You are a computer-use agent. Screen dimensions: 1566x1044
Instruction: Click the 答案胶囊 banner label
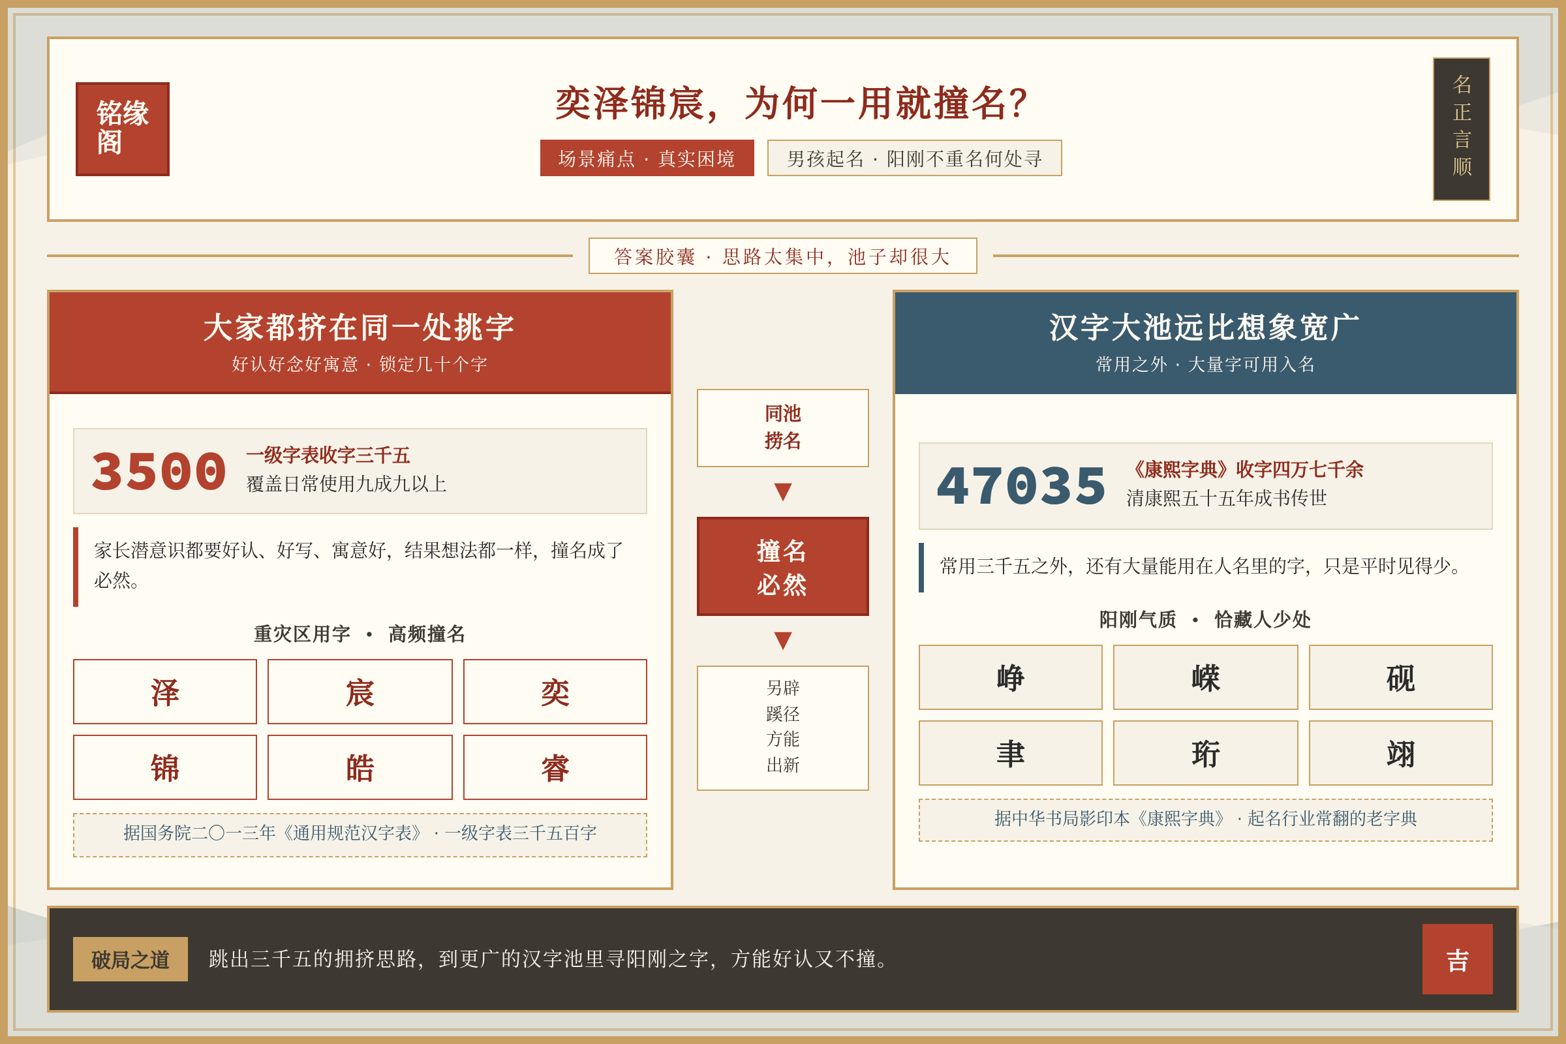coord(782,256)
